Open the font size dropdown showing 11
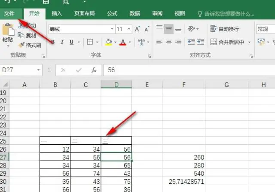This screenshot has width=275, height=192. [129, 29]
